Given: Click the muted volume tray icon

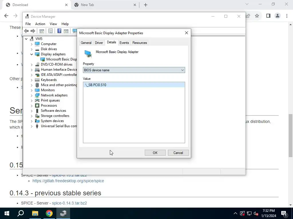Looking at the screenshot, I should 256,213.
